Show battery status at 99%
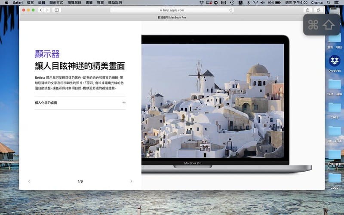344x215 pixels. pos(274,3)
